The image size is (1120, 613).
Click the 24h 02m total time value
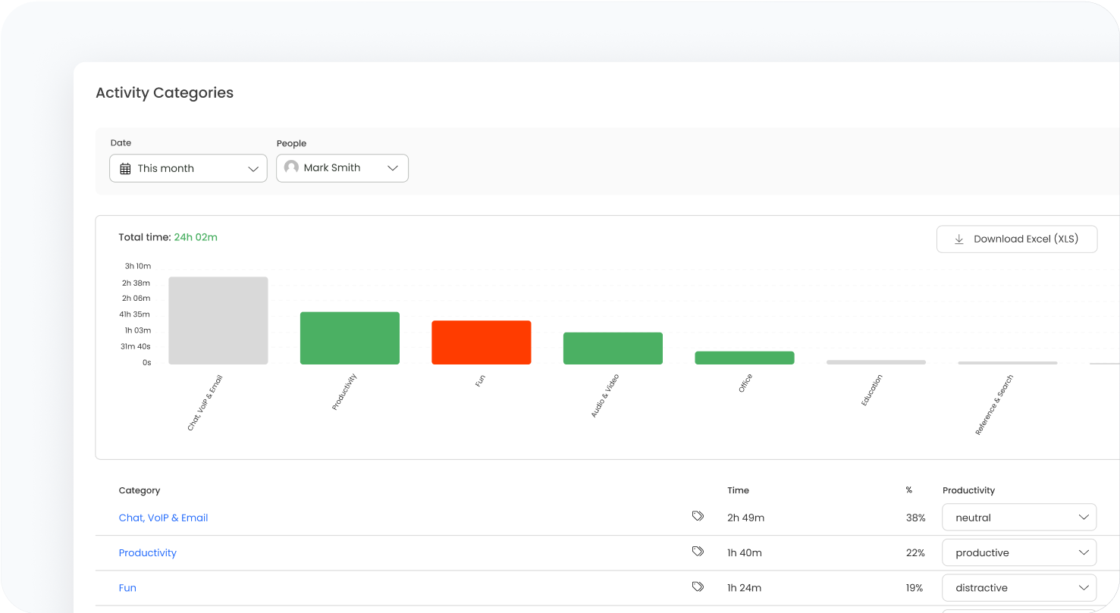(196, 237)
